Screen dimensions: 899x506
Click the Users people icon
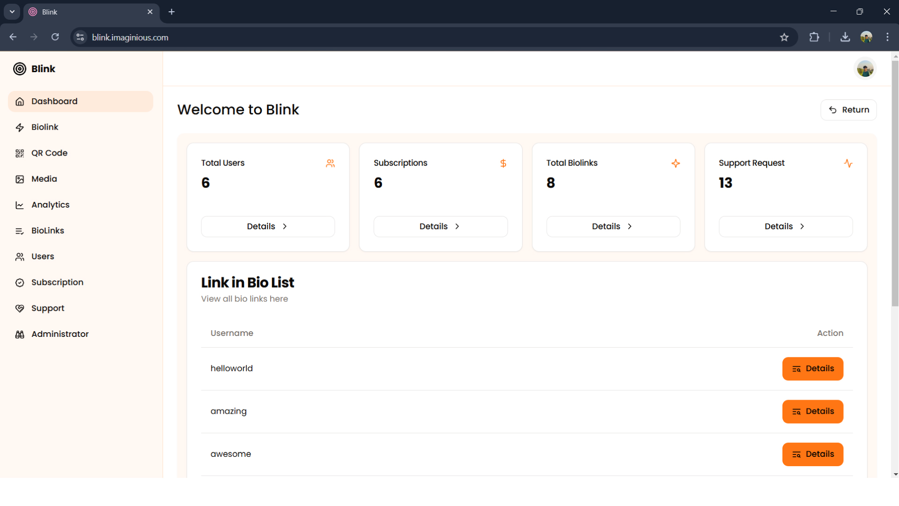[19, 256]
